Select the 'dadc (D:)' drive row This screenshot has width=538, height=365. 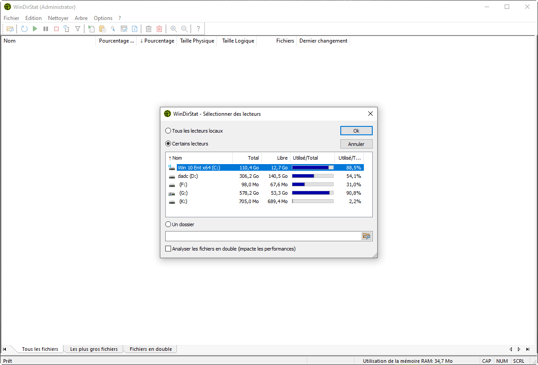click(266, 176)
